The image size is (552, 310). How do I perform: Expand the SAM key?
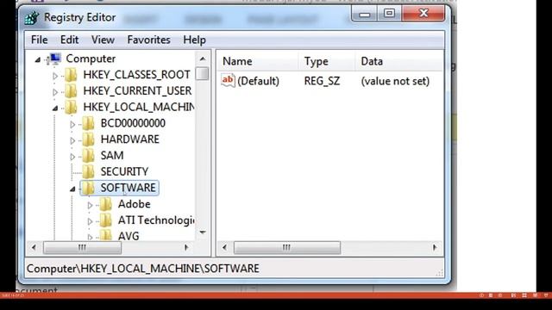[x=72, y=157]
